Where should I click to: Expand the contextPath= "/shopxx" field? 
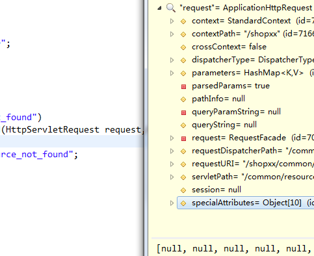(x=172, y=34)
